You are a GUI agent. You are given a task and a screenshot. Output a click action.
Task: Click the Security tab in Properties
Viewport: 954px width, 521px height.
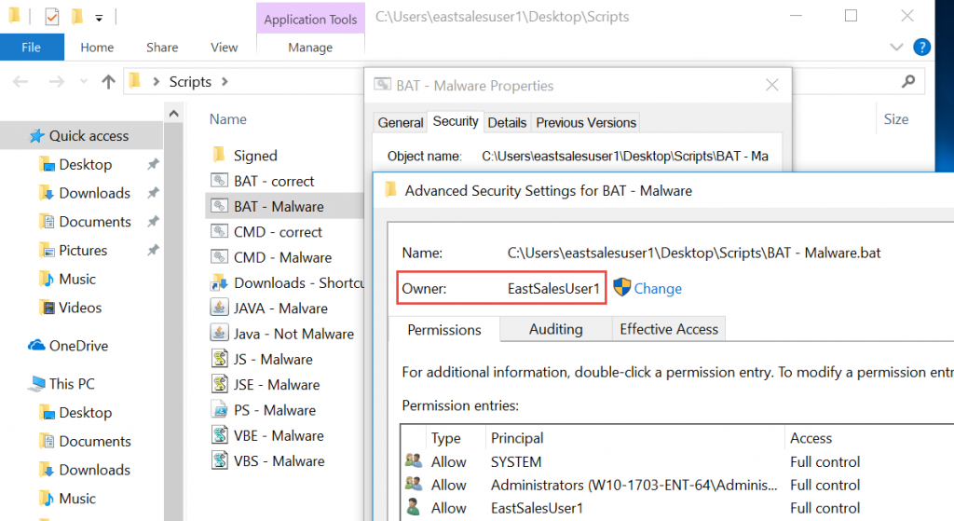[455, 121]
